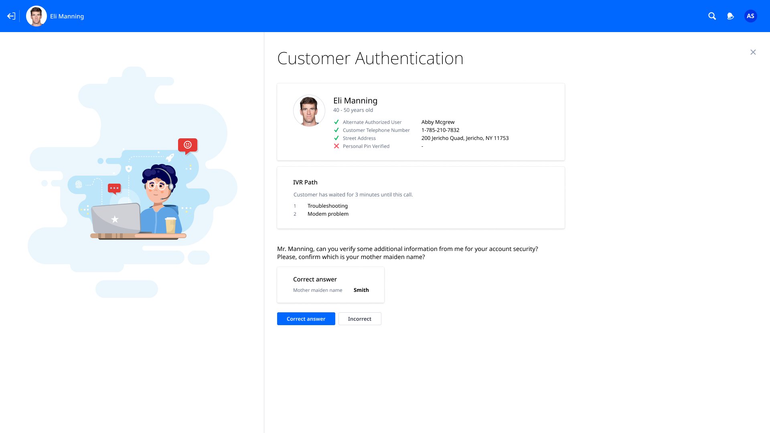Click the red chat dots bubble illustration
The height and width of the screenshot is (433, 770).
(114, 188)
